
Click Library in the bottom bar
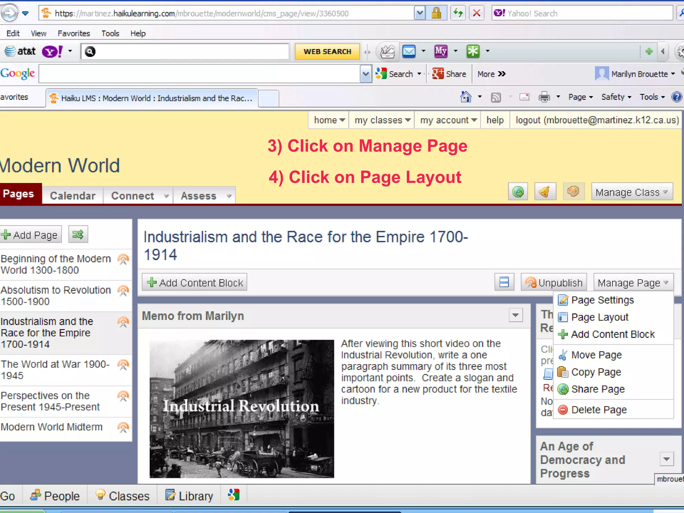coord(189,496)
